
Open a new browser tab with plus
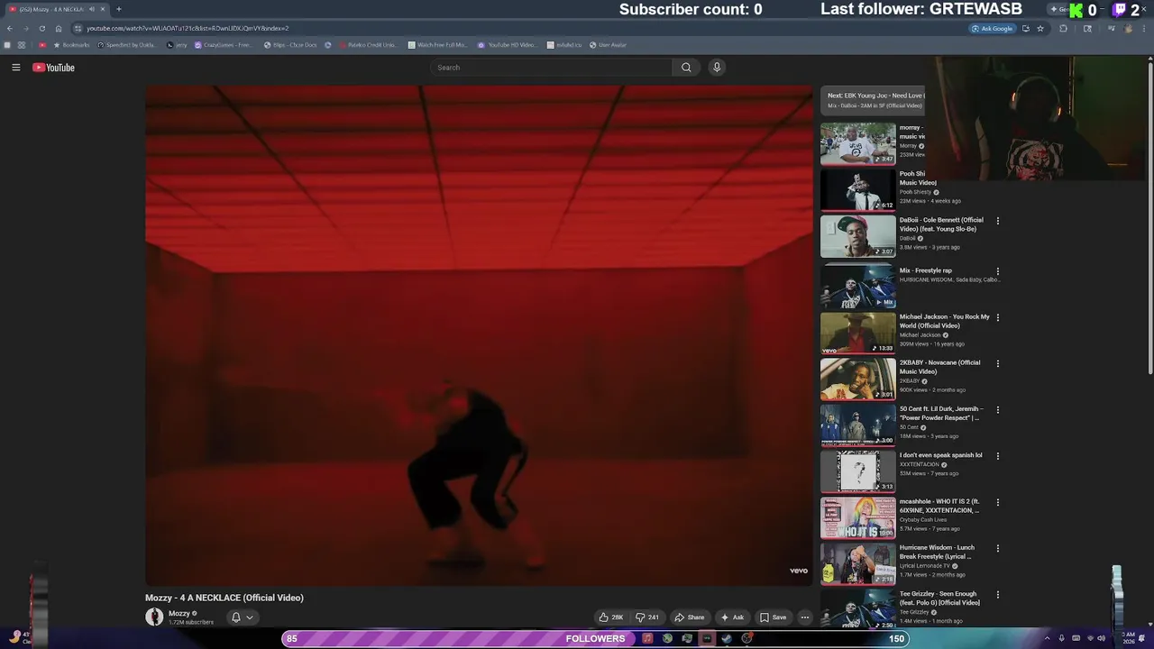tap(118, 9)
